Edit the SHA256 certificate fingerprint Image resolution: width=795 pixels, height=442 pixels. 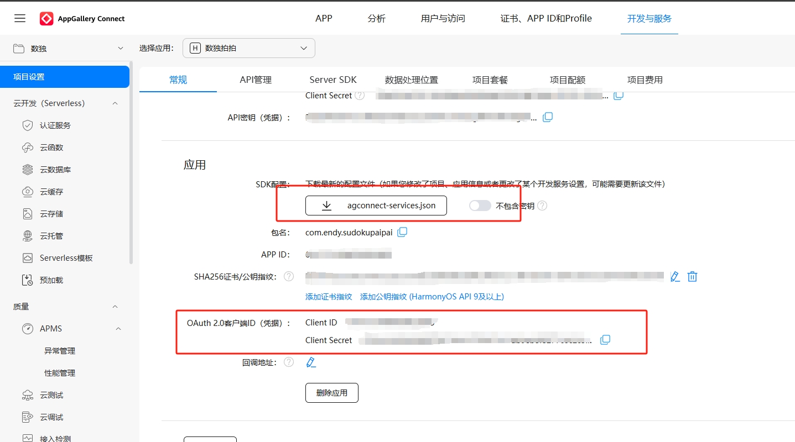[675, 276]
